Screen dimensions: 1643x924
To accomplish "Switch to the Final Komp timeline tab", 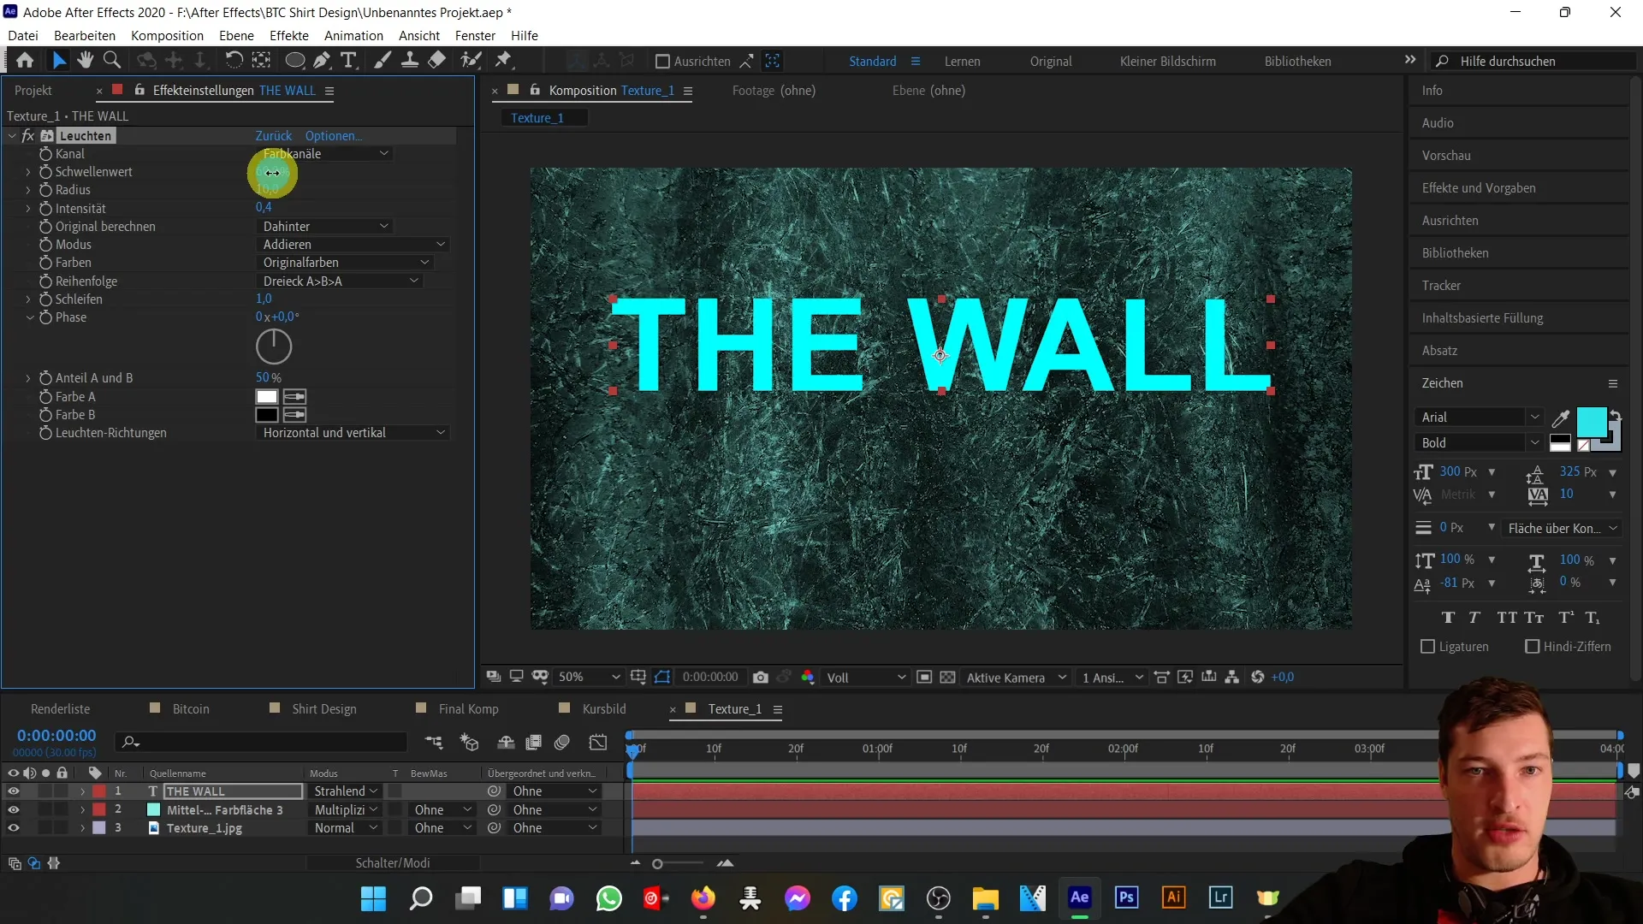I will (468, 708).
